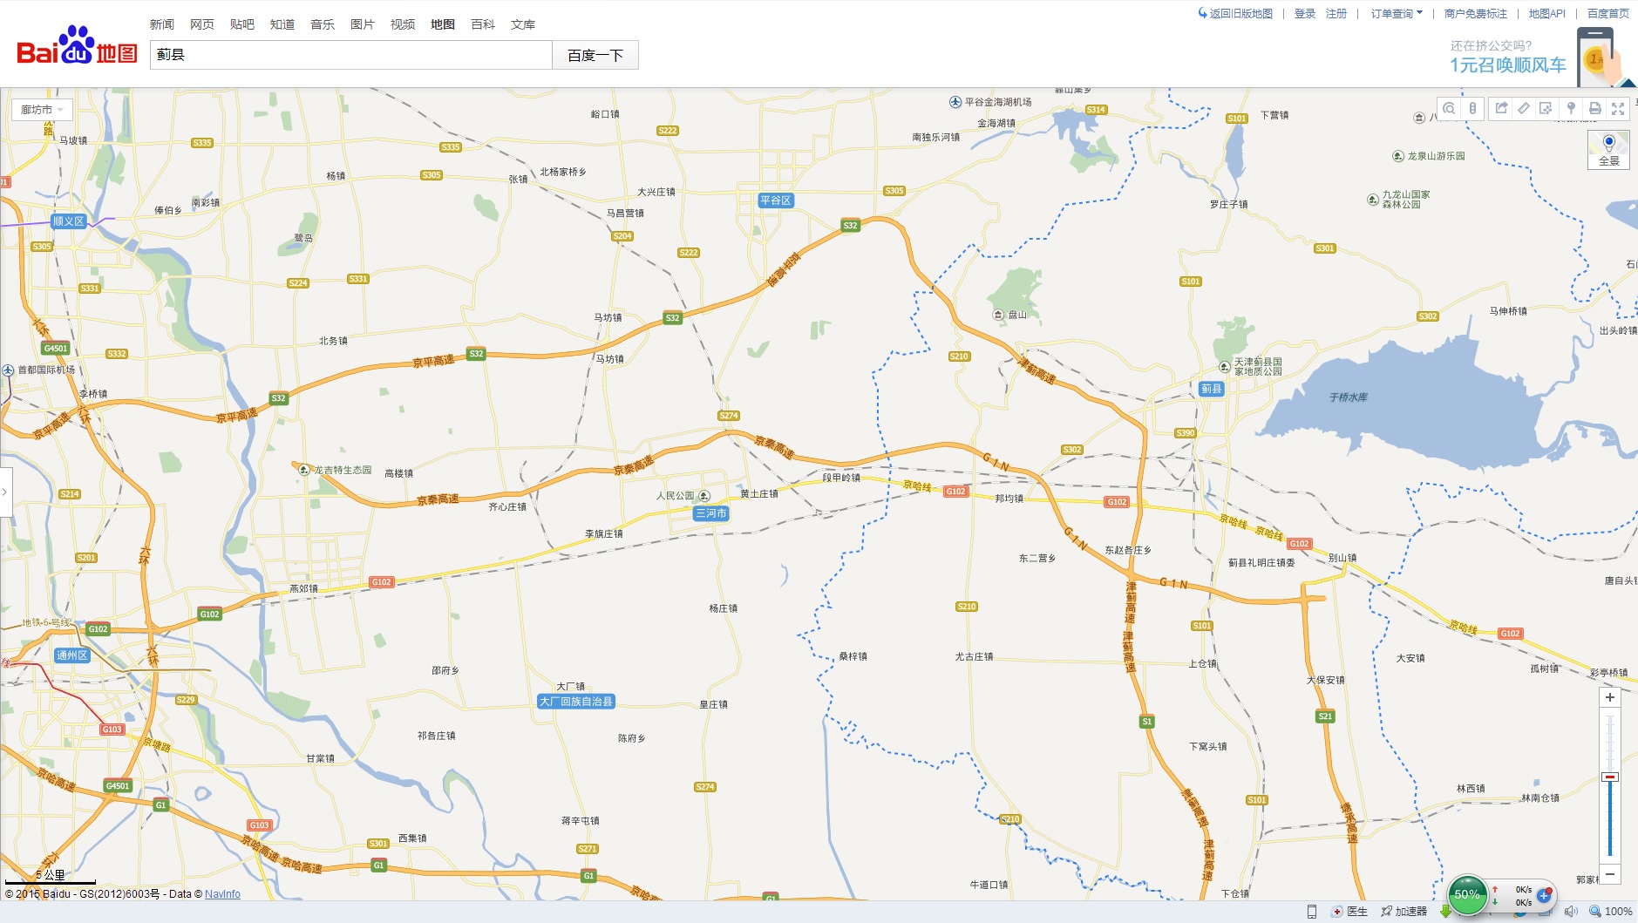This screenshot has width=1638, height=923.
Task: Open the 百科 tab
Action: click(483, 24)
